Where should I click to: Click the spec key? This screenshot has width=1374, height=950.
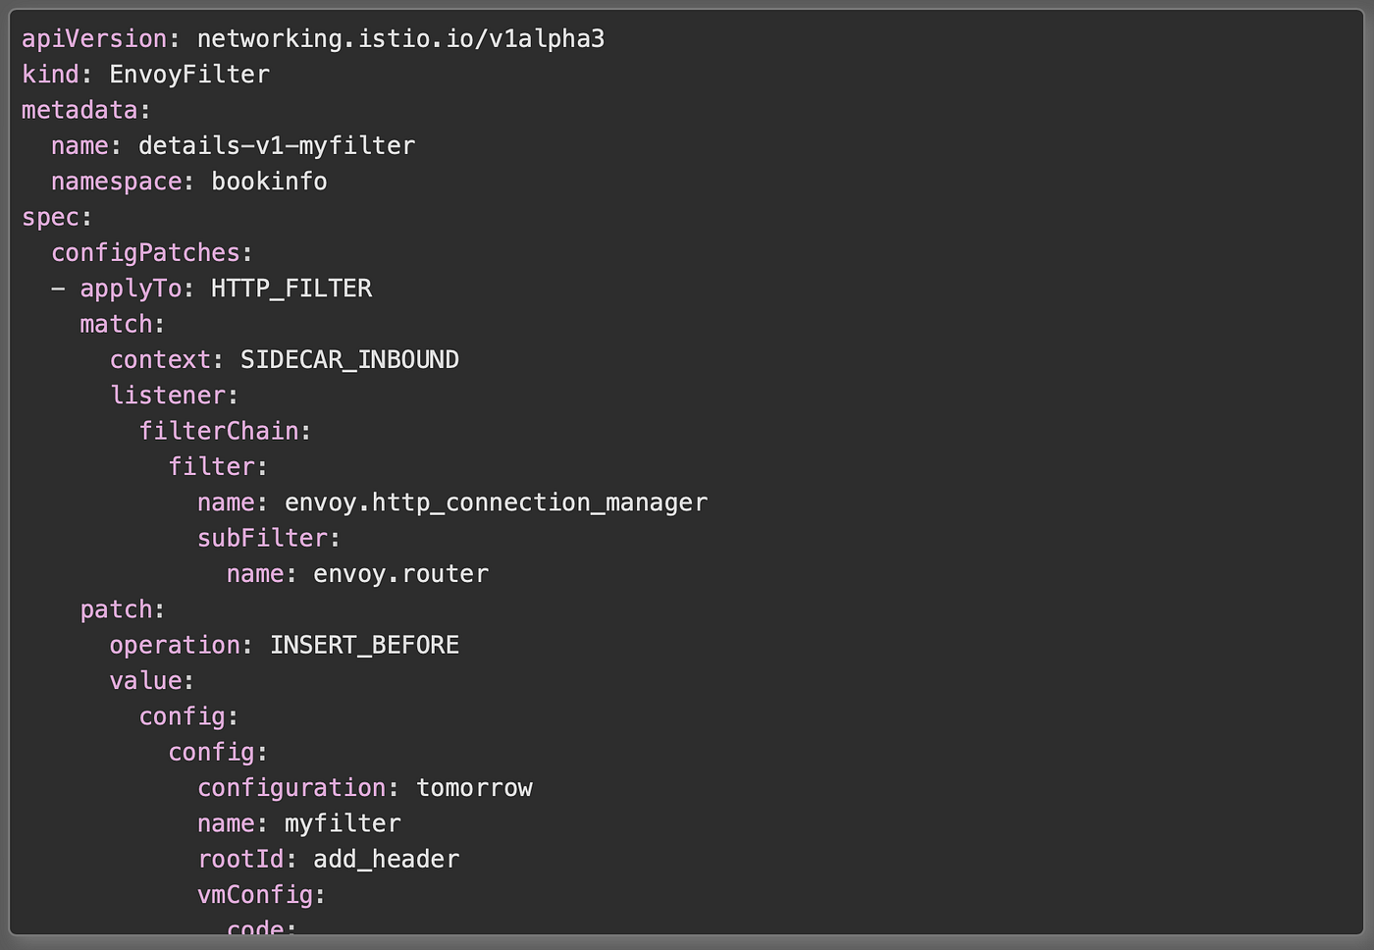point(50,217)
